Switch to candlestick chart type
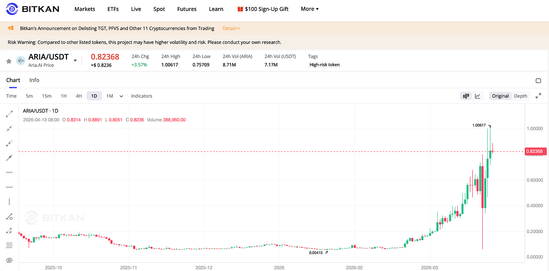The width and height of the screenshot is (549, 271). (466, 96)
